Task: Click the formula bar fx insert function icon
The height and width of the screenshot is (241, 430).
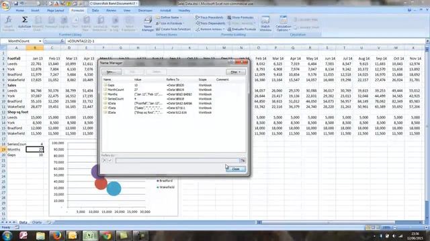Action: pos(62,41)
